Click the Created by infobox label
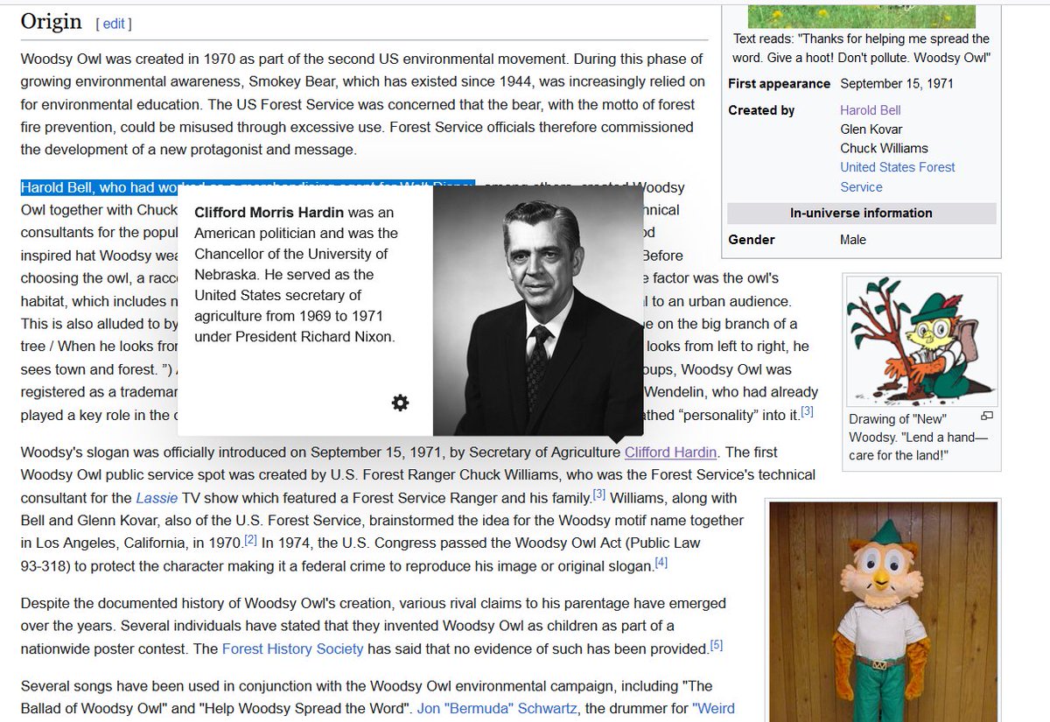The height and width of the screenshot is (722, 1050). [x=761, y=110]
